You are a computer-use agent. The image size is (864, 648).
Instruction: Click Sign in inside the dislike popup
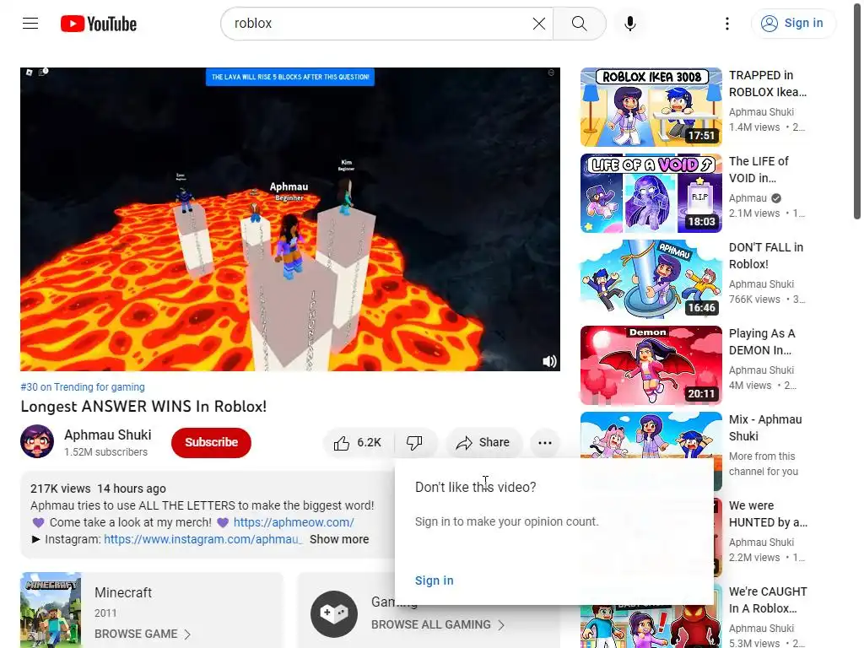coord(435,580)
